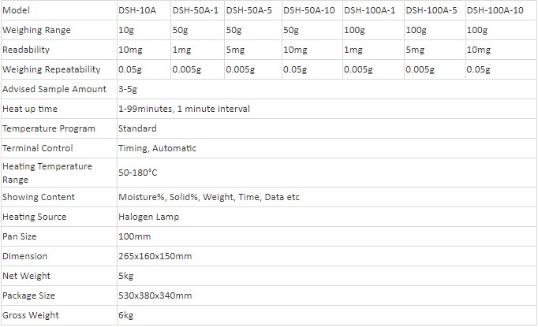Image resolution: width=538 pixels, height=327 pixels.
Task: Select the Readability row label
Action: click(x=26, y=50)
